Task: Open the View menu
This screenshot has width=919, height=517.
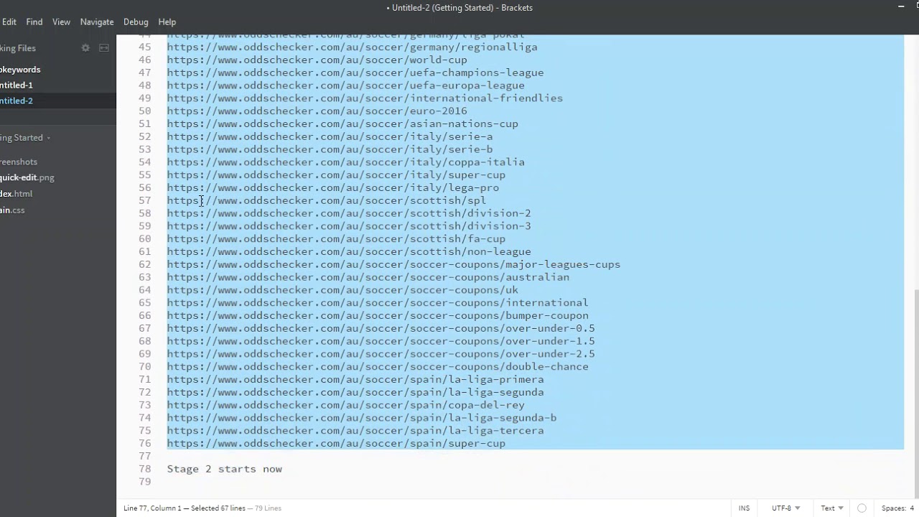Action: point(61,22)
